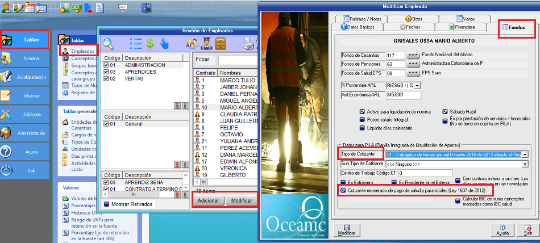Open the Porcentaje ARL riesgo dropdown

(x=417, y=85)
